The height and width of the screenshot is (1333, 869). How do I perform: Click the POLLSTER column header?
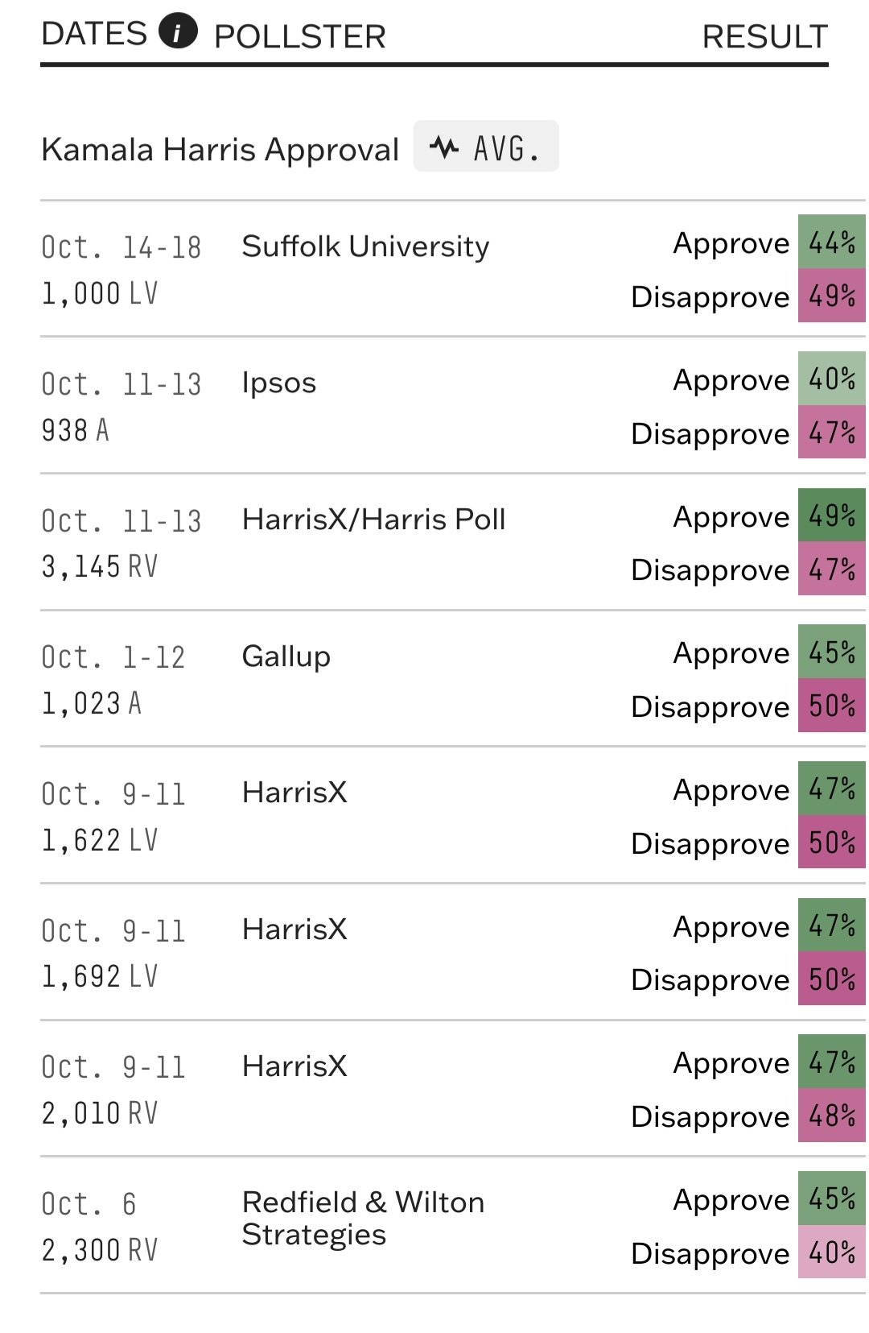[300, 36]
